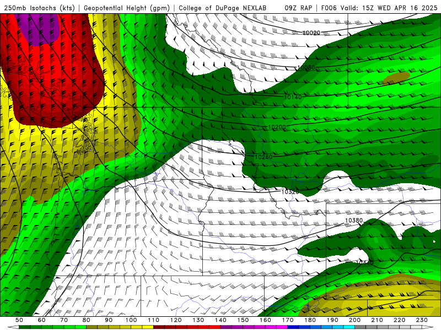
Task: Click the 70 value on the color scale
Action: 64,320
